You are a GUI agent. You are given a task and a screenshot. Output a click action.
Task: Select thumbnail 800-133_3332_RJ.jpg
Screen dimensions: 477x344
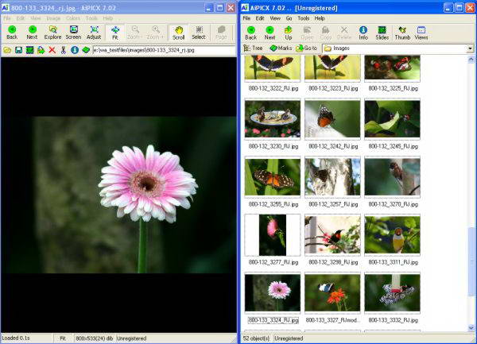coord(393,293)
